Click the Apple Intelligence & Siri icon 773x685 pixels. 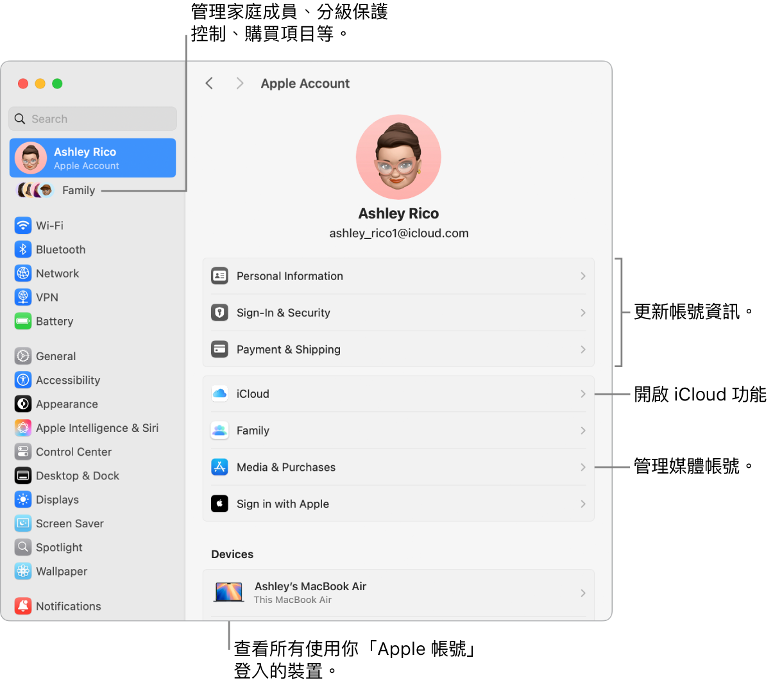tap(23, 427)
